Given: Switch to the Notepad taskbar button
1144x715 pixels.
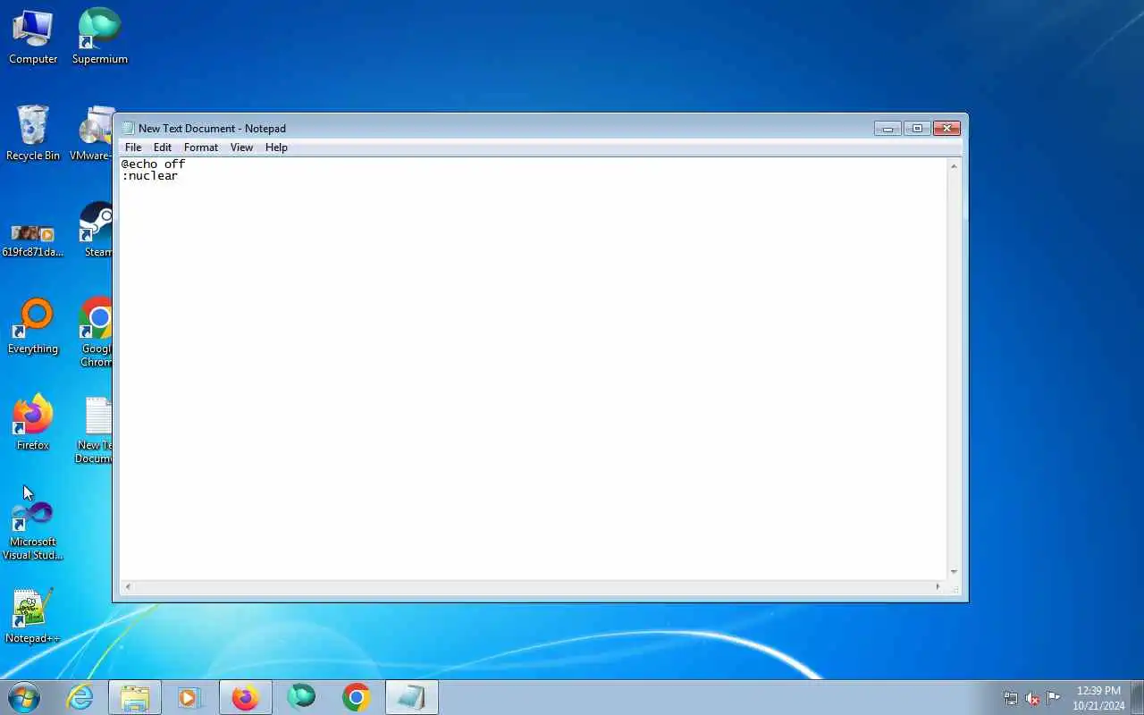Looking at the screenshot, I should 412,697.
